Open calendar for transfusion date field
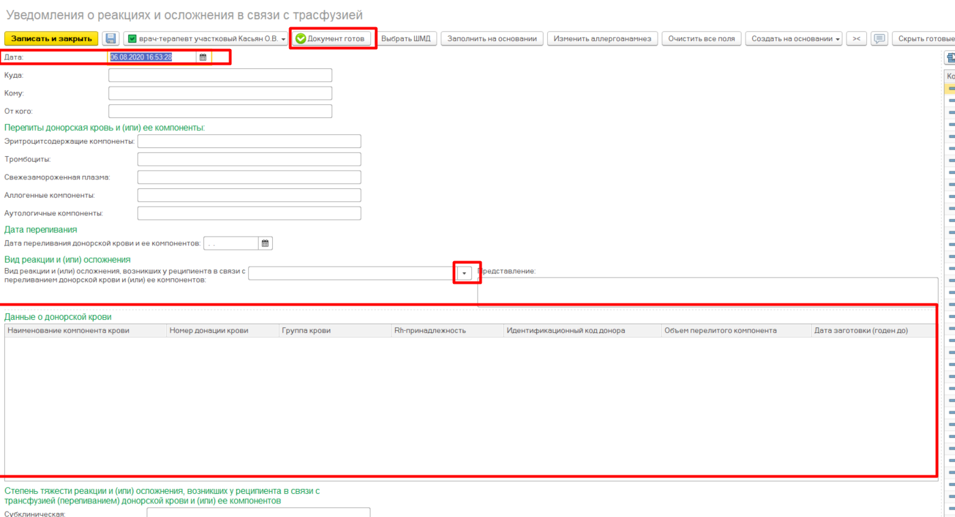955x517 pixels. point(265,243)
